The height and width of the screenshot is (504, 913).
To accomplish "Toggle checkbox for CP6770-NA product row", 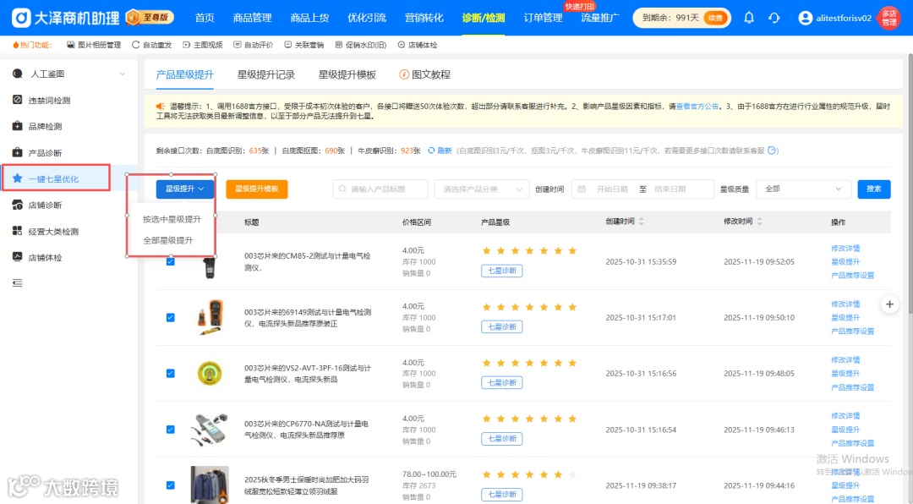I will (x=171, y=430).
